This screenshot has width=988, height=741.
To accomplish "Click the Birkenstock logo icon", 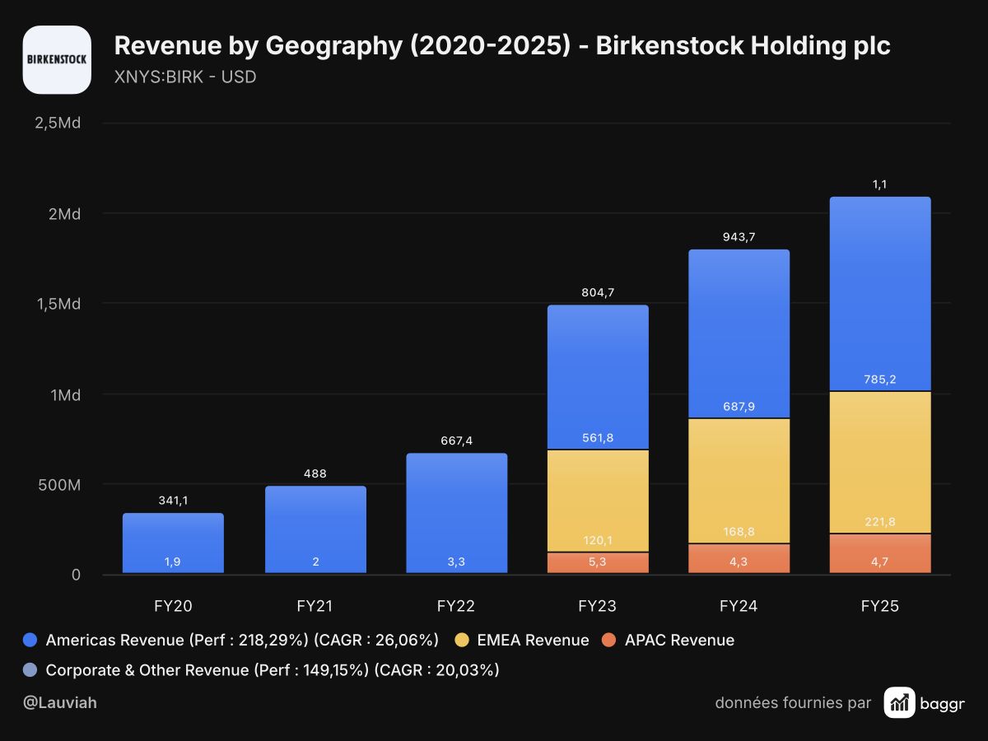I will pyautogui.click(x=57, y=59).
